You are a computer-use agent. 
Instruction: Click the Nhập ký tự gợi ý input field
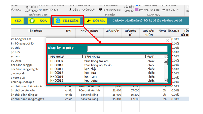[128, 49]
